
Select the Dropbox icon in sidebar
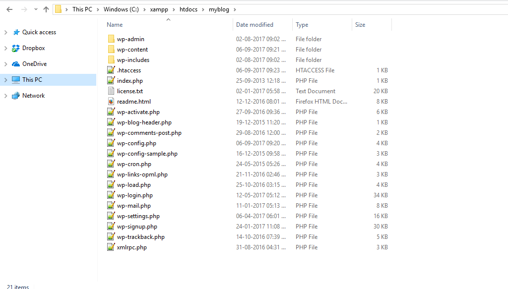[15, 48]
